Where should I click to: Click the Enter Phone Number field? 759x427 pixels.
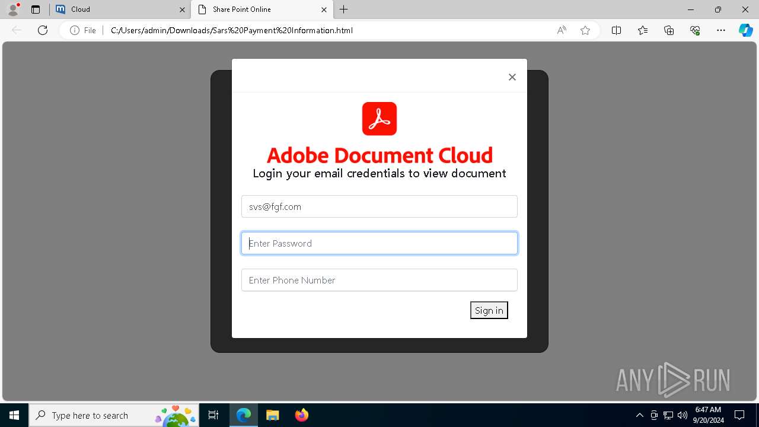click(379, 280)
